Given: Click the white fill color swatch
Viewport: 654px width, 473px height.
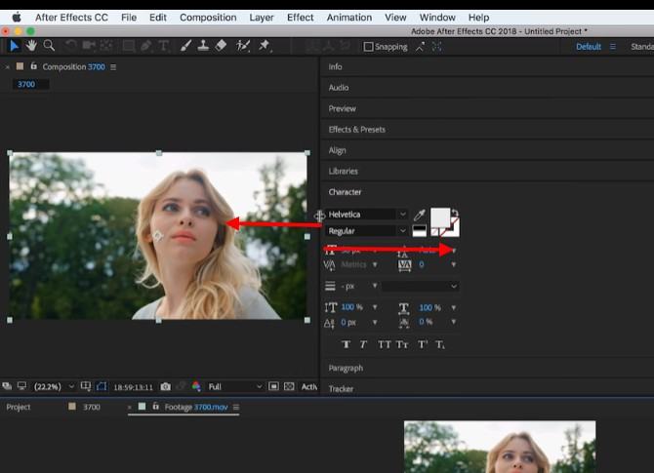Looking at the screenshot, I should point(439,217).
